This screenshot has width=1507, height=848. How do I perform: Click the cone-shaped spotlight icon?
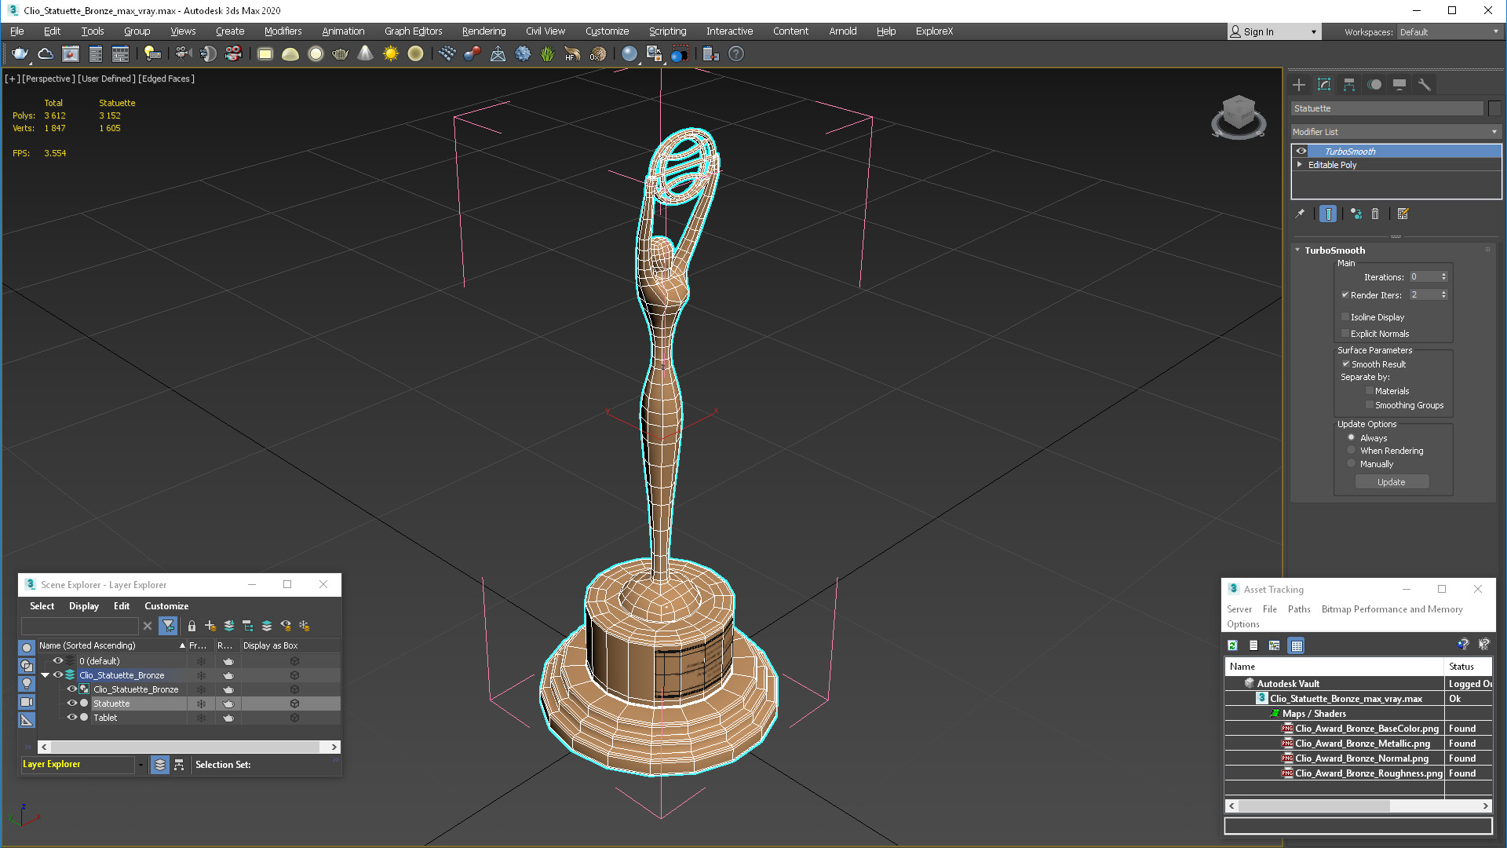(x=366, y=54)
